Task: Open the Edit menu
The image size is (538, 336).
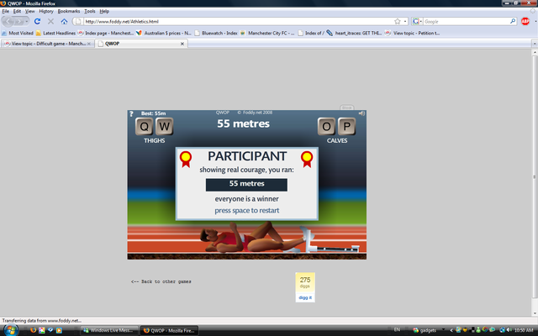Action: [17, 11]
